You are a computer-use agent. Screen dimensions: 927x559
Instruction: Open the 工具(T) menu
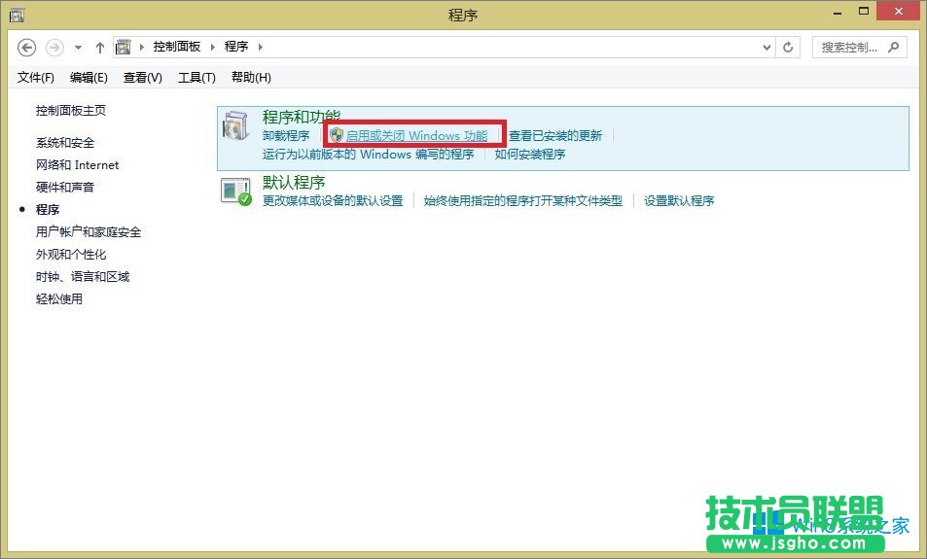pos(196,78)
